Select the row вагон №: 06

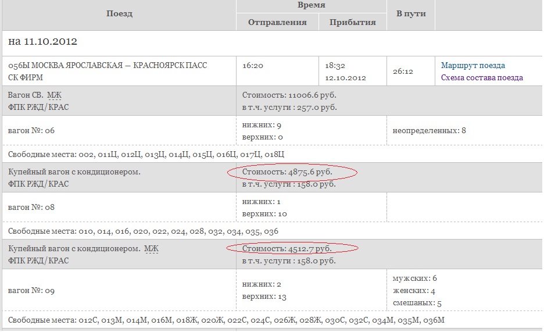pyautogui.click(x=31, y=130)
